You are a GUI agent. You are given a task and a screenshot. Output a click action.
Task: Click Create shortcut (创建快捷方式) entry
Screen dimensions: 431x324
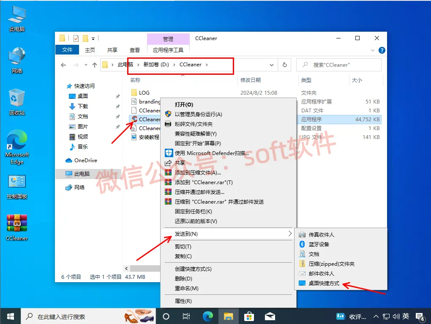click(228, 269)
